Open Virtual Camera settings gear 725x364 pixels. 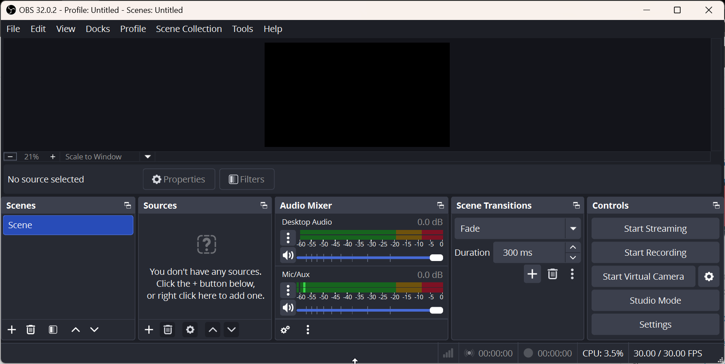click(709, 277)
